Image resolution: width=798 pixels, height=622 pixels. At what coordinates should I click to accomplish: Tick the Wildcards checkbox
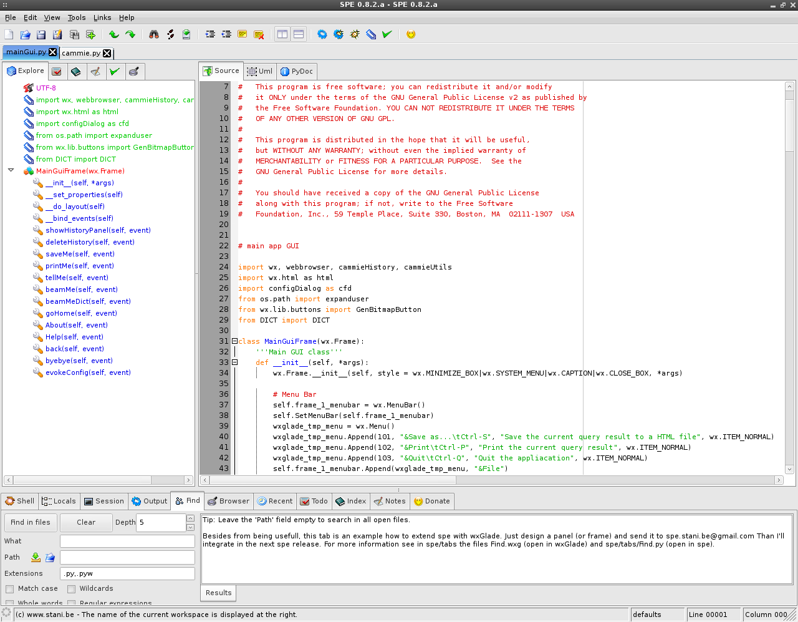pyautogui.click(x=71, y=589)
